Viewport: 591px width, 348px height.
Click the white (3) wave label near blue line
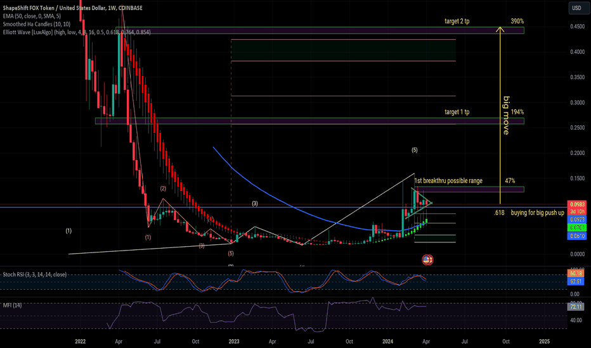pyautogui.click(x=255, y=204)
